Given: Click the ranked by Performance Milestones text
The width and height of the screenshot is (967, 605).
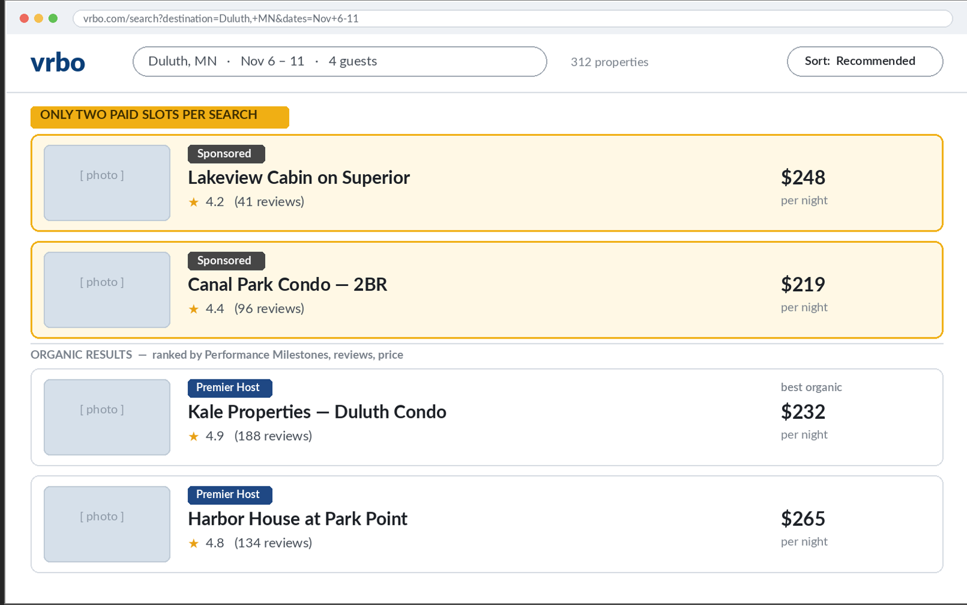Looking at the screenshot, I should click(x=277, y=354).
